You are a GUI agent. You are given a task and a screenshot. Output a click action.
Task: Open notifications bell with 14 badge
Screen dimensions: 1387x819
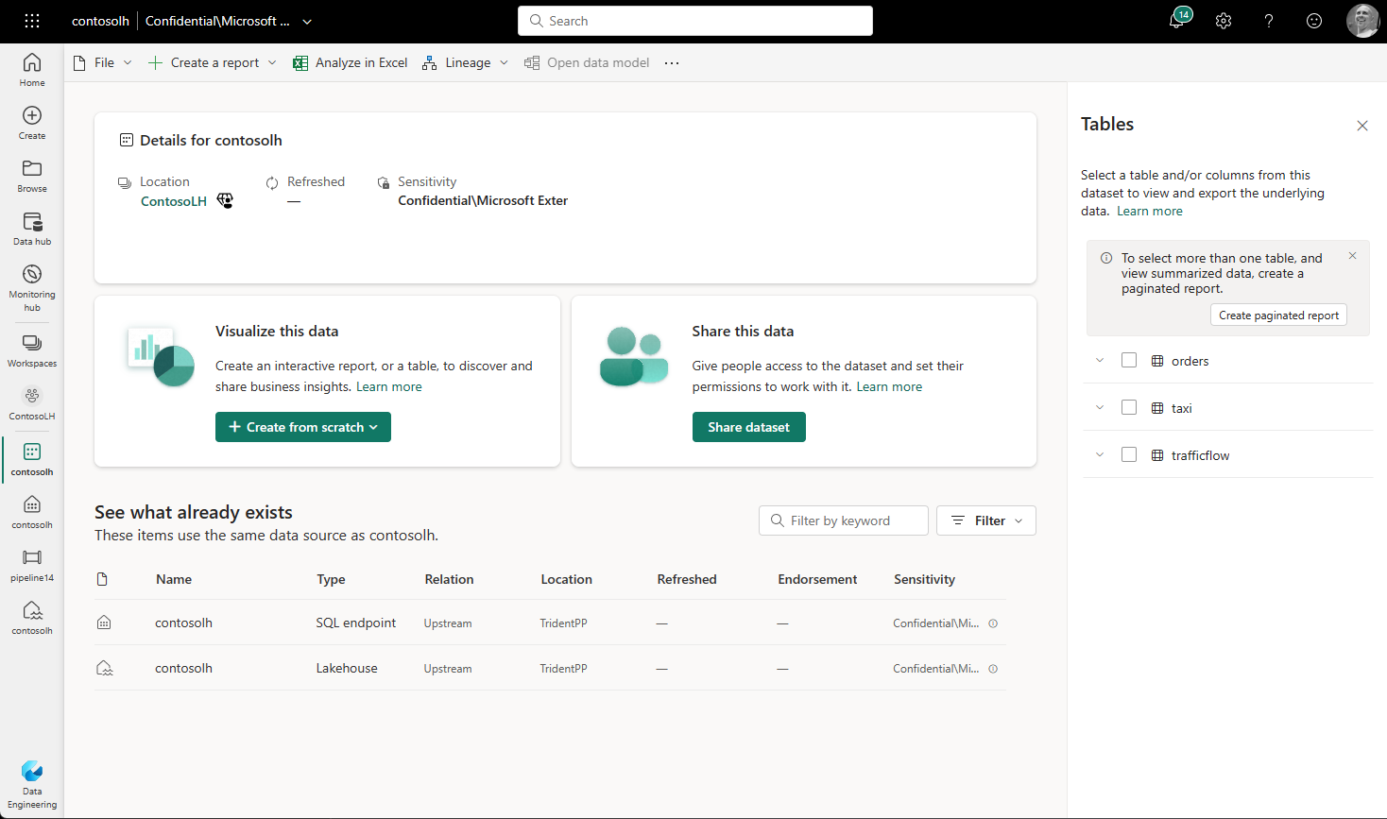(x=1178, y=19)
